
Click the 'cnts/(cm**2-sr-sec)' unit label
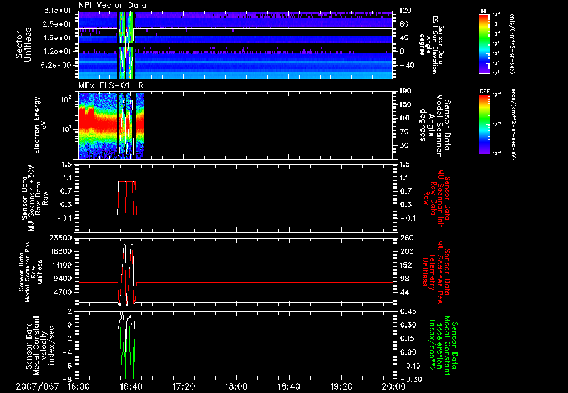[512, 43]
